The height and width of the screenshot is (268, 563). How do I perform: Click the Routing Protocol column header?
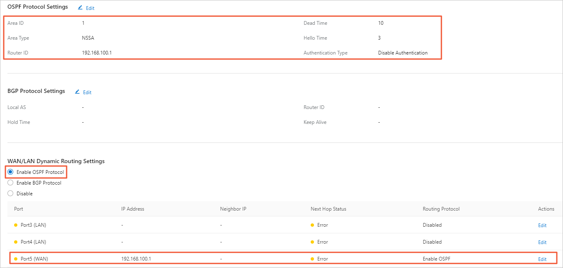tap(441, 209)
